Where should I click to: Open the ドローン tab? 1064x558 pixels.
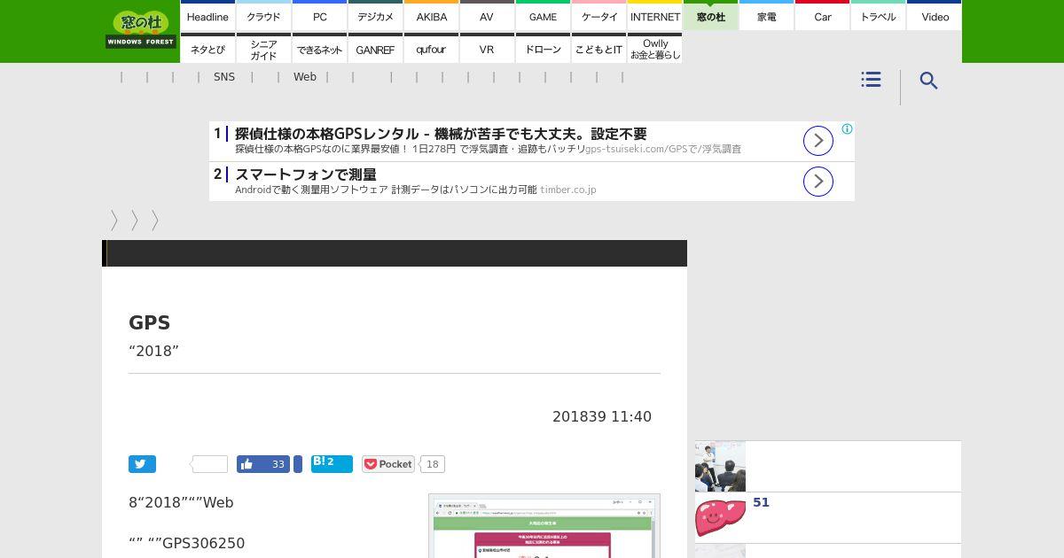click(543, 49)
